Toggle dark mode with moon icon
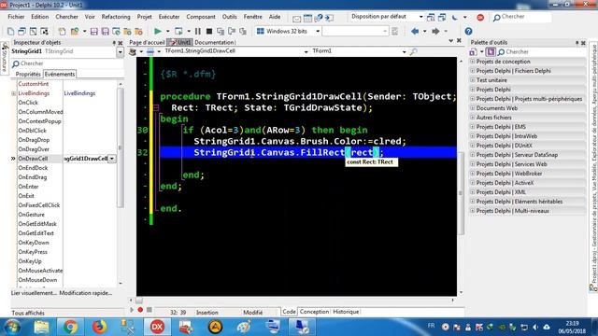Screen dimensions: 598x336 (x=455, y=17)
